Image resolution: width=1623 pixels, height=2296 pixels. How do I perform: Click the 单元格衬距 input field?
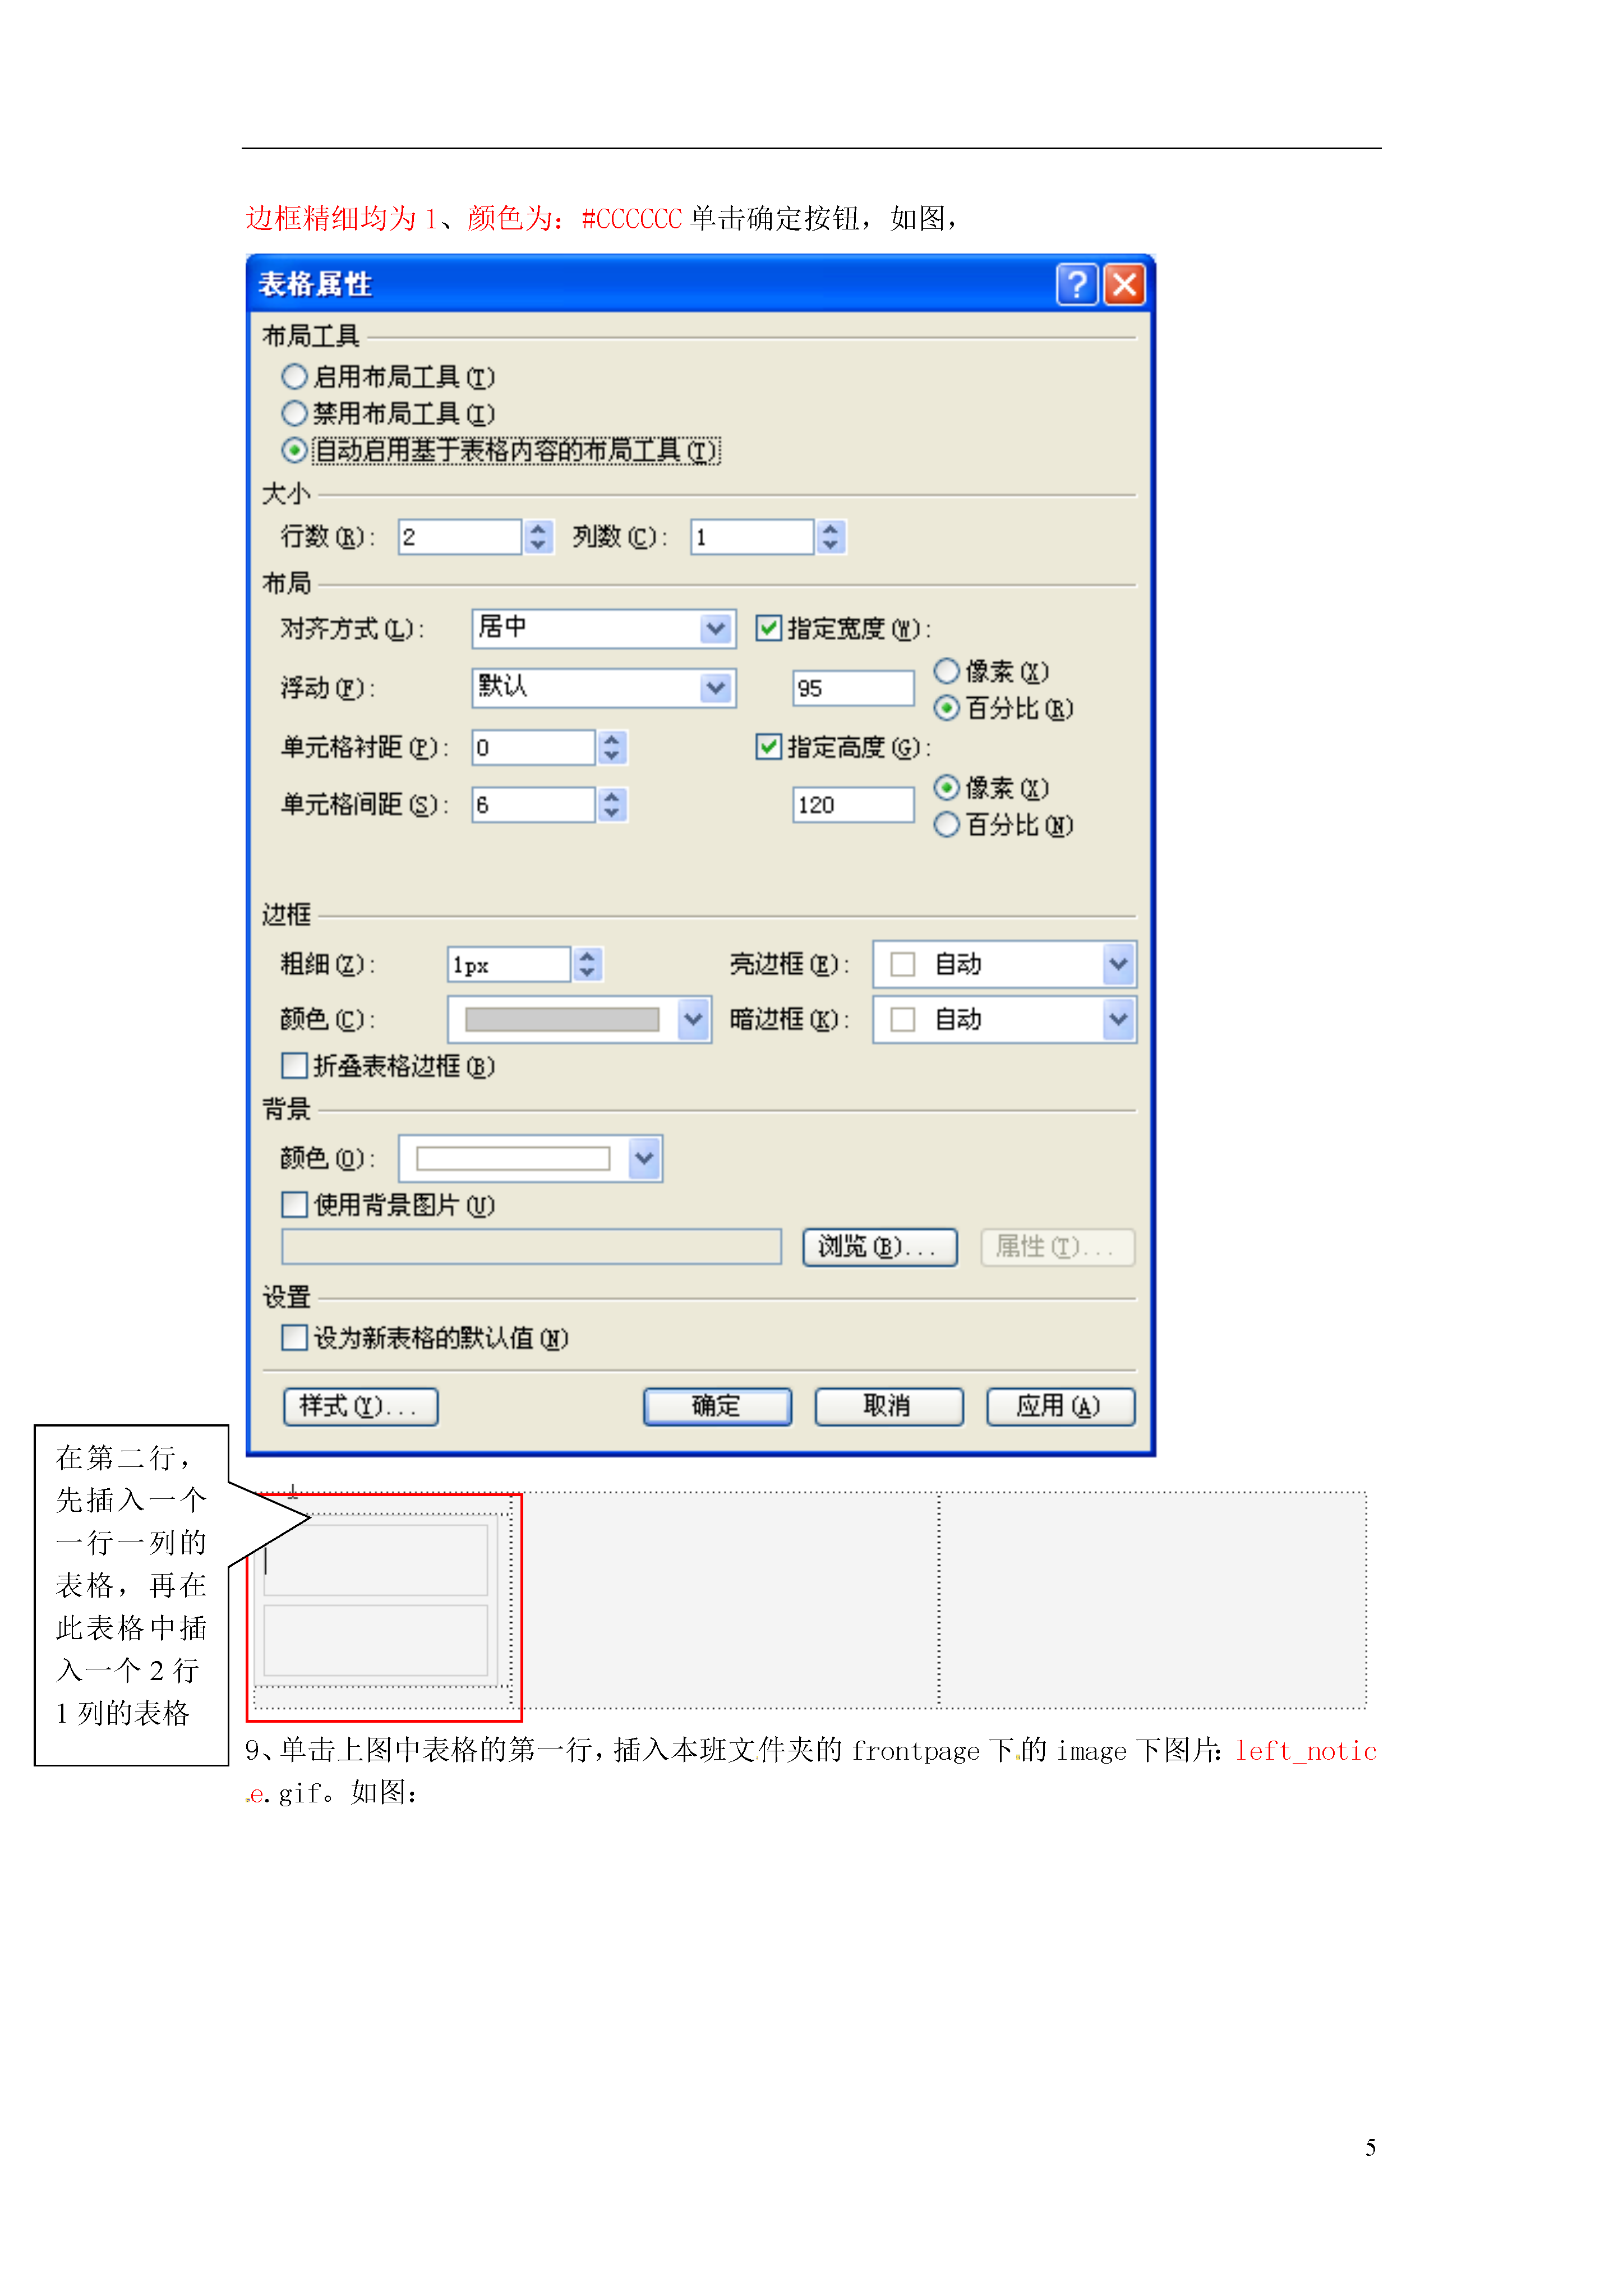534,747
